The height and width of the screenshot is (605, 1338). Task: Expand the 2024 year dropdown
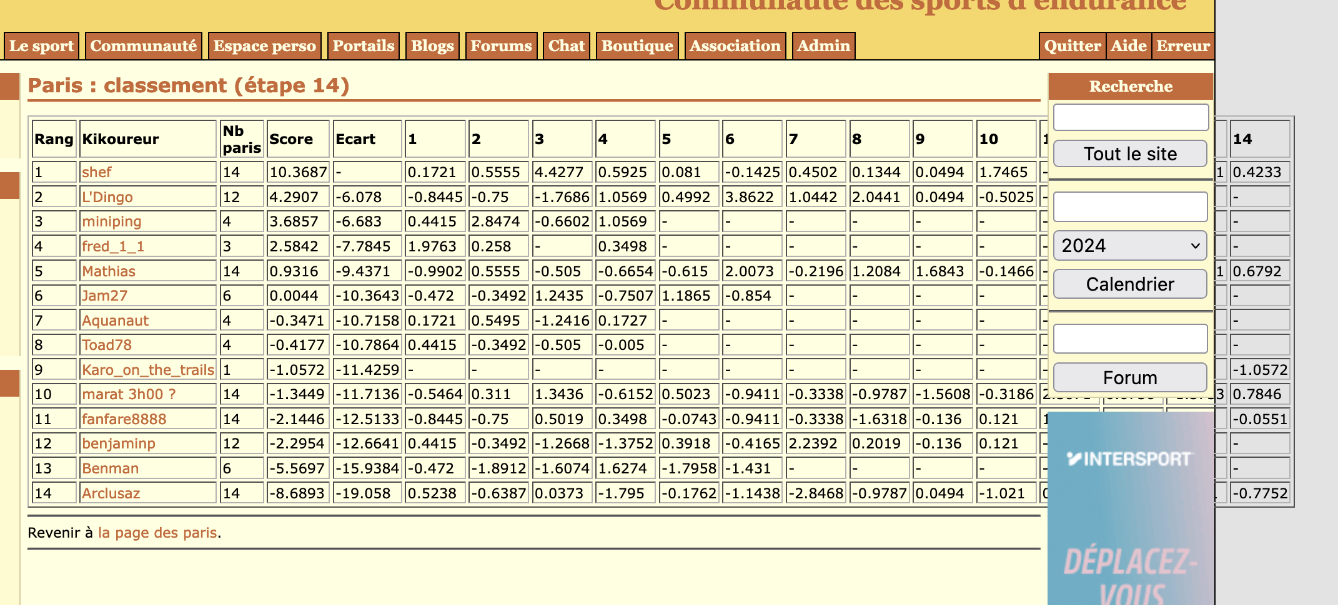pos(1130,246)
